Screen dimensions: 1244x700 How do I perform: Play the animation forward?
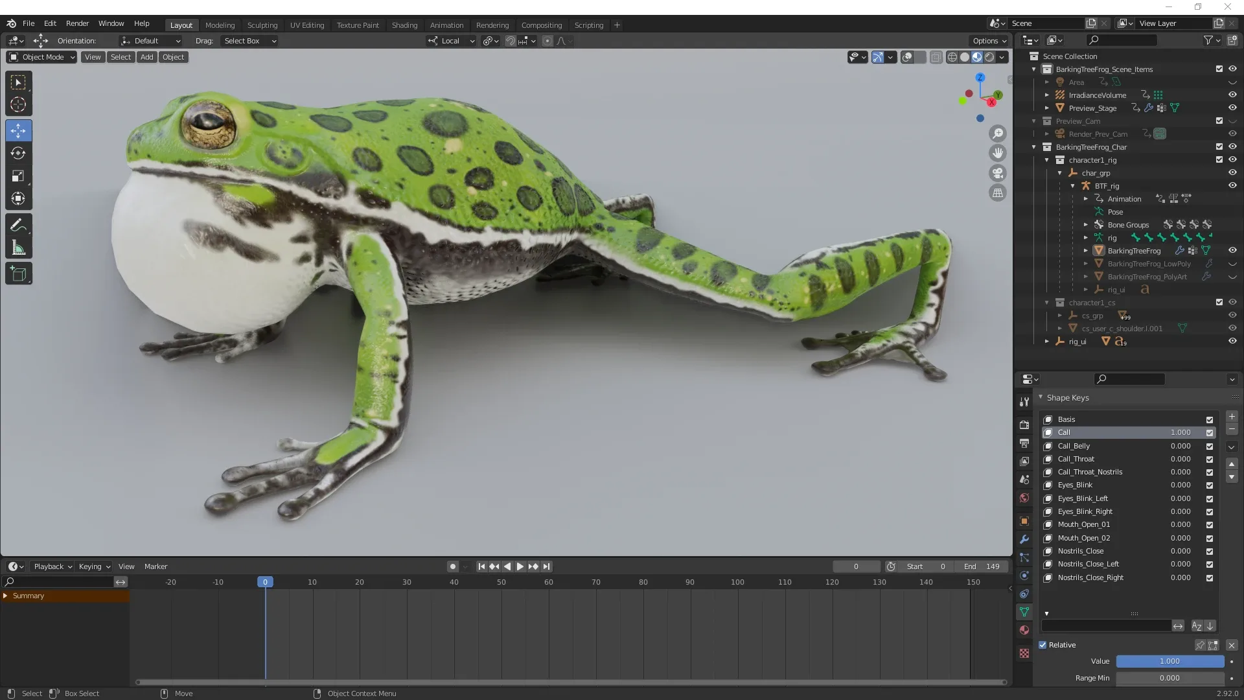click(520, 566)
